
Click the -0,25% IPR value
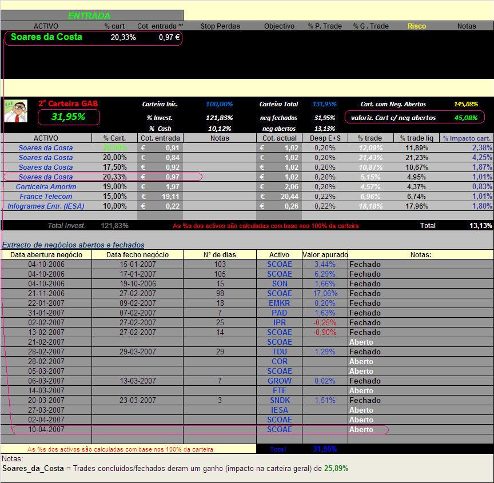click(x=325, y=323)
